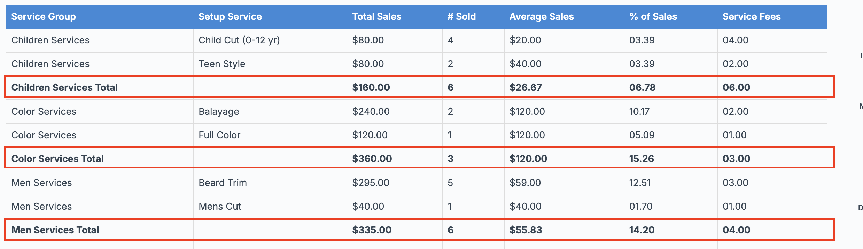Sort by Setup Service column header

coord(230,17)
